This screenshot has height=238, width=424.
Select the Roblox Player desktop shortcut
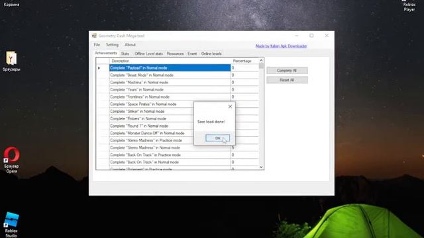tap(409, 6)
